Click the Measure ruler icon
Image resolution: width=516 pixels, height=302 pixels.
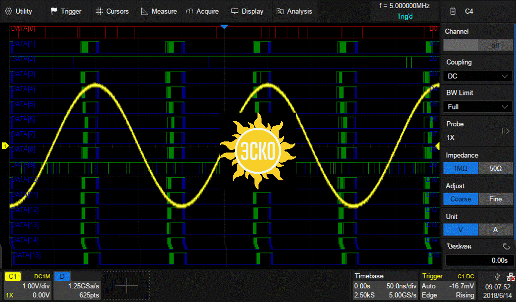point(144,11)
